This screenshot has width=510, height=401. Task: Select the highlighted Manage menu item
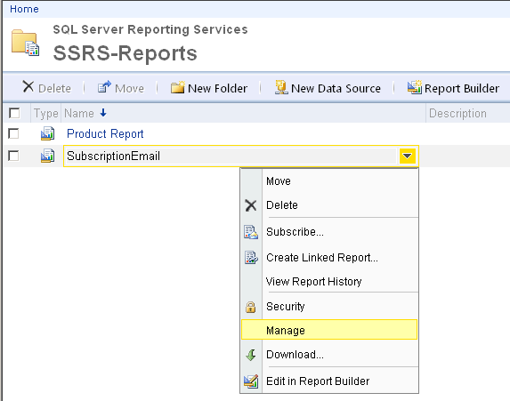coord(329,330)
